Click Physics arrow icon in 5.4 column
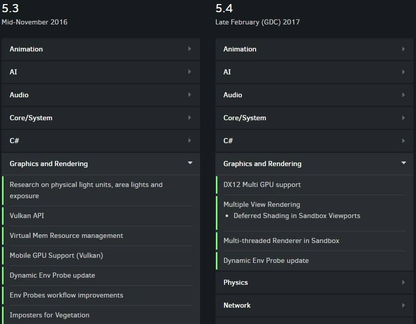 403,282
